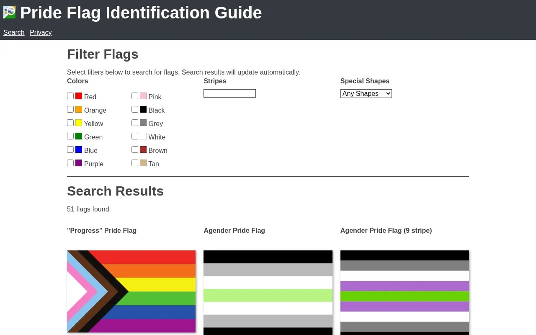Screen dimensions: 536x335
Task: Toggle the Black color checkbox
Action: click(135, 109)
